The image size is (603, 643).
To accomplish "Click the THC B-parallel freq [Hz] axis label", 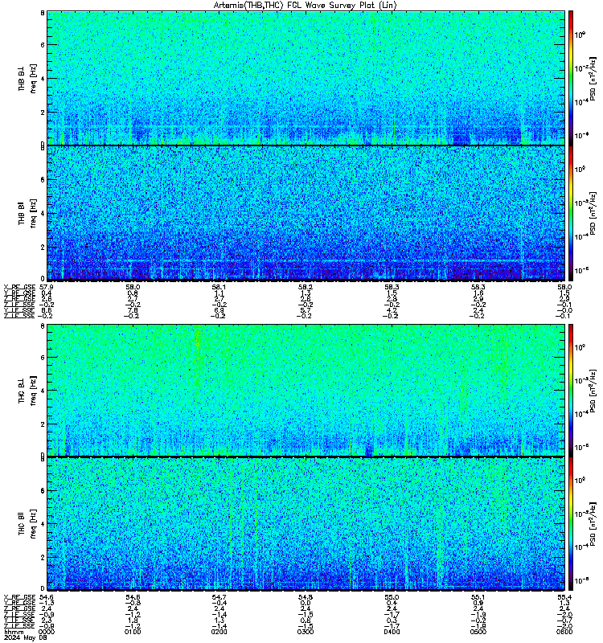I will (x=33, y=524).
